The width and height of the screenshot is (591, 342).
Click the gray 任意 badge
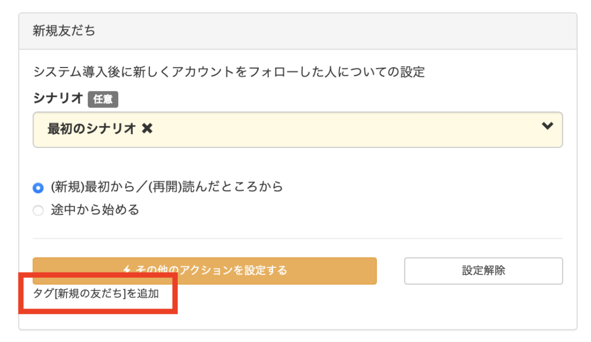103,99
